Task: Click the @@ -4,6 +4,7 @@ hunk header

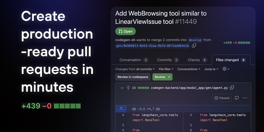Action: tap(146, 109)
